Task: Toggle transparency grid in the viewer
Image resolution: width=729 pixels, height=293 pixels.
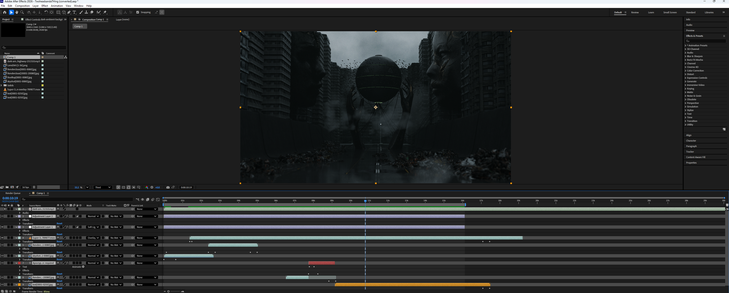Action: point(124,187)
